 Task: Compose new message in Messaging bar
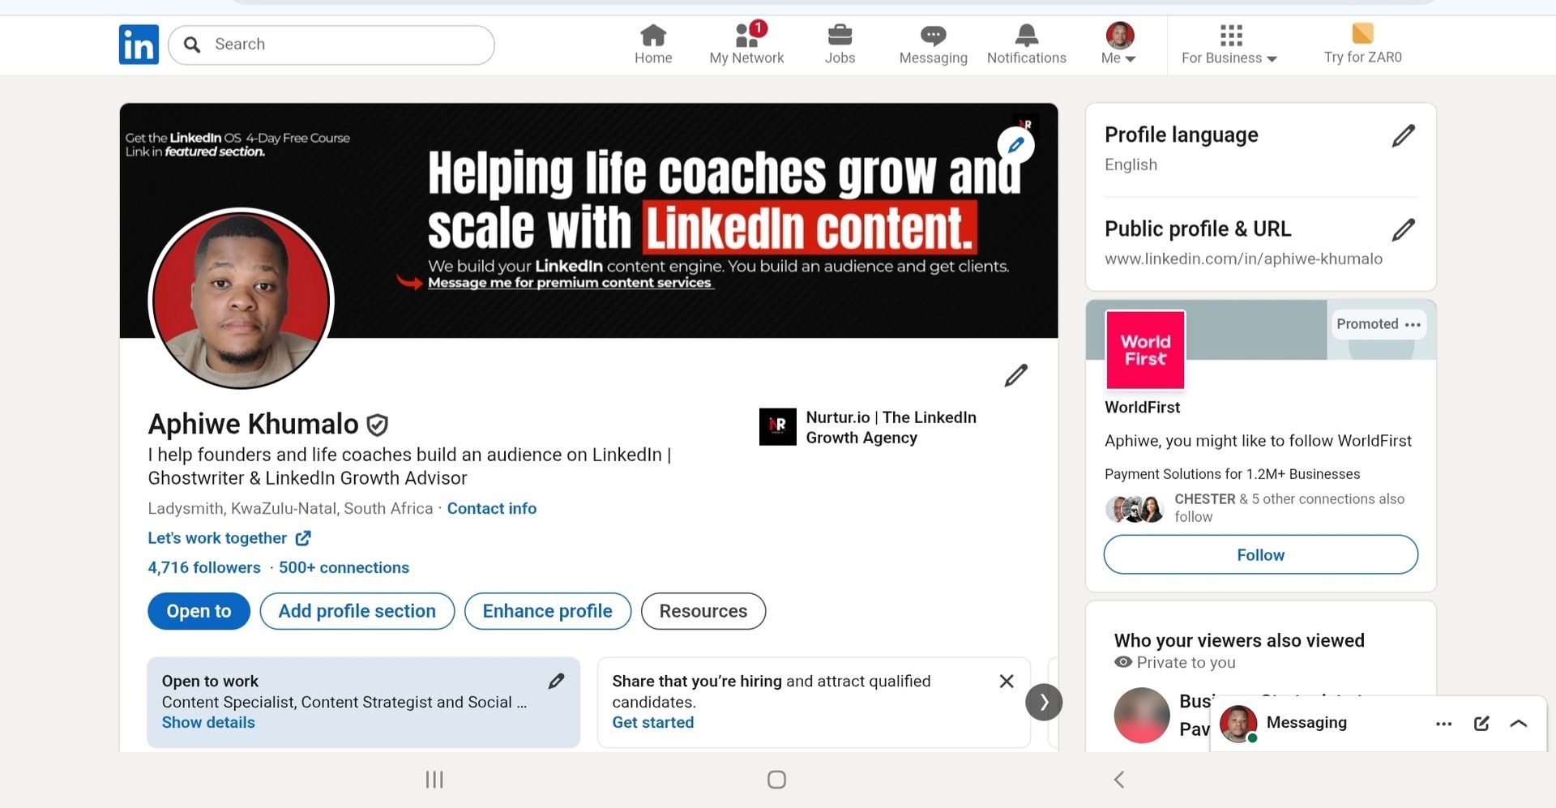[x=1481, y=724]
